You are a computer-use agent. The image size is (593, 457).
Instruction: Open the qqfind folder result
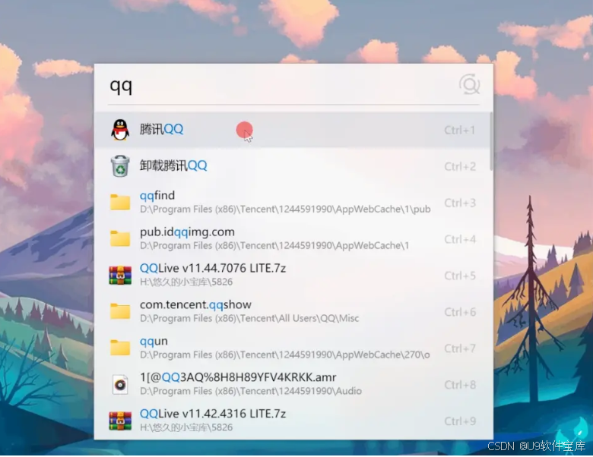(x=293, y=203)
